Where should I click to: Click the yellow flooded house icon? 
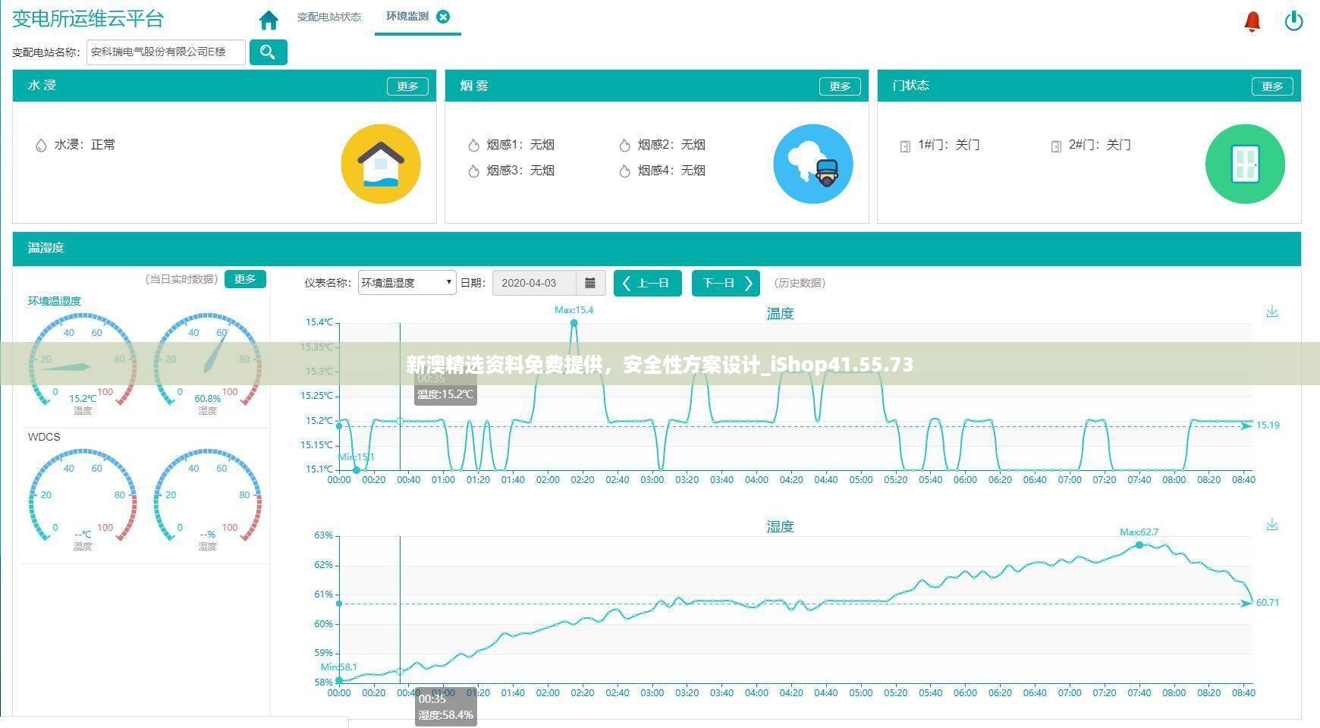pyautogui.click(x=381, y=164)
